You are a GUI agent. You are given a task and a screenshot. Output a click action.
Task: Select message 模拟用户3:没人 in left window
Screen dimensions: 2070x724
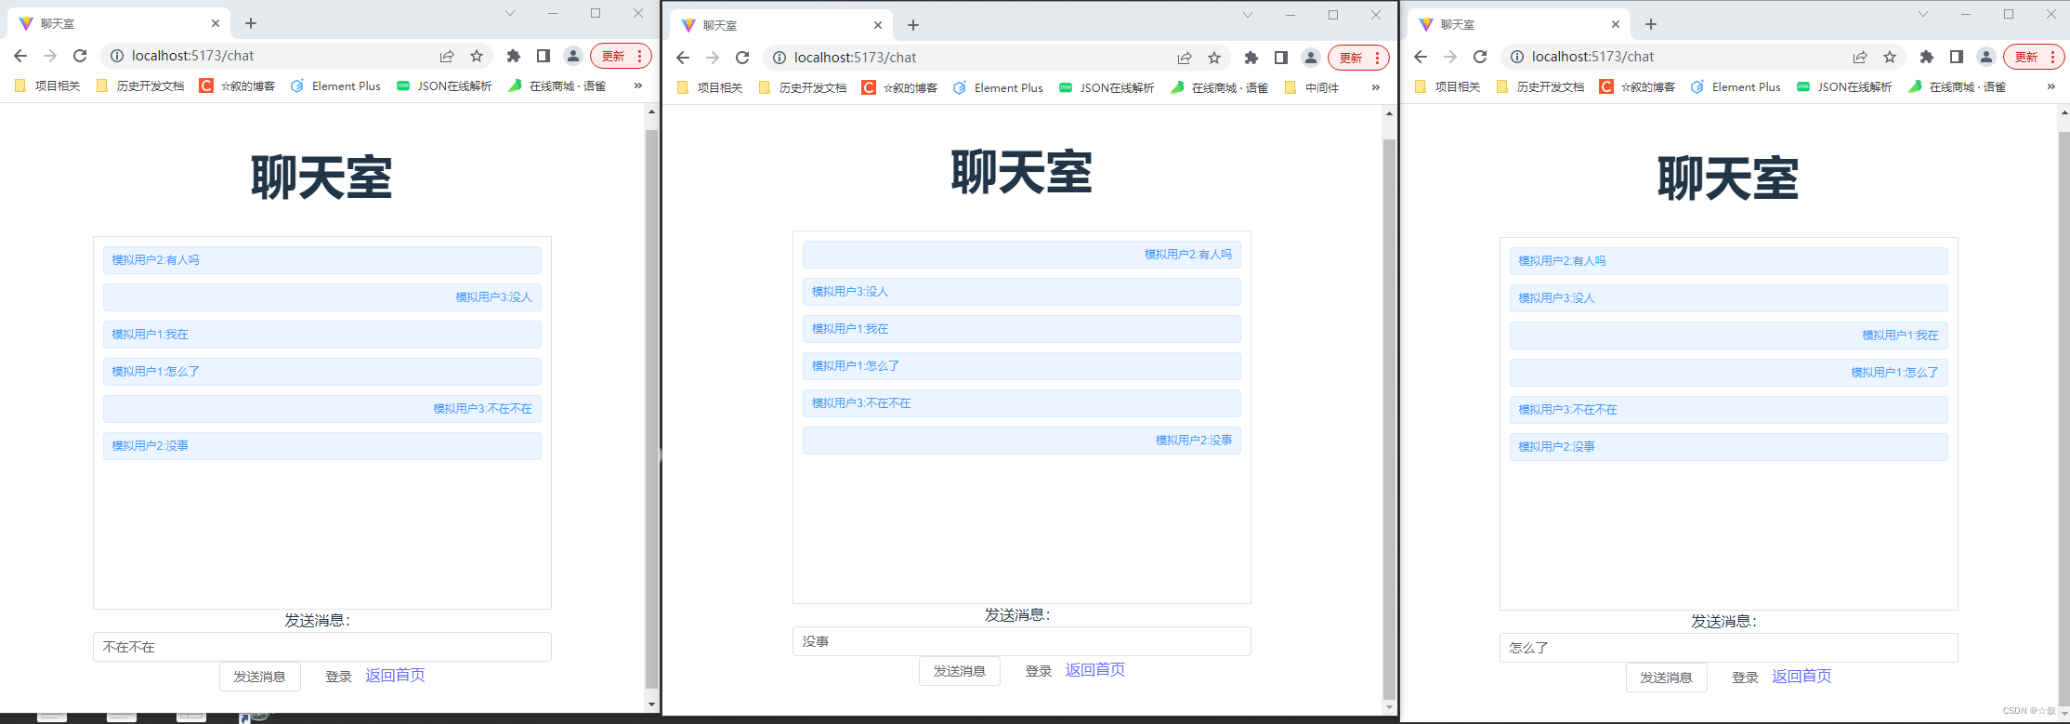[322, 297]
